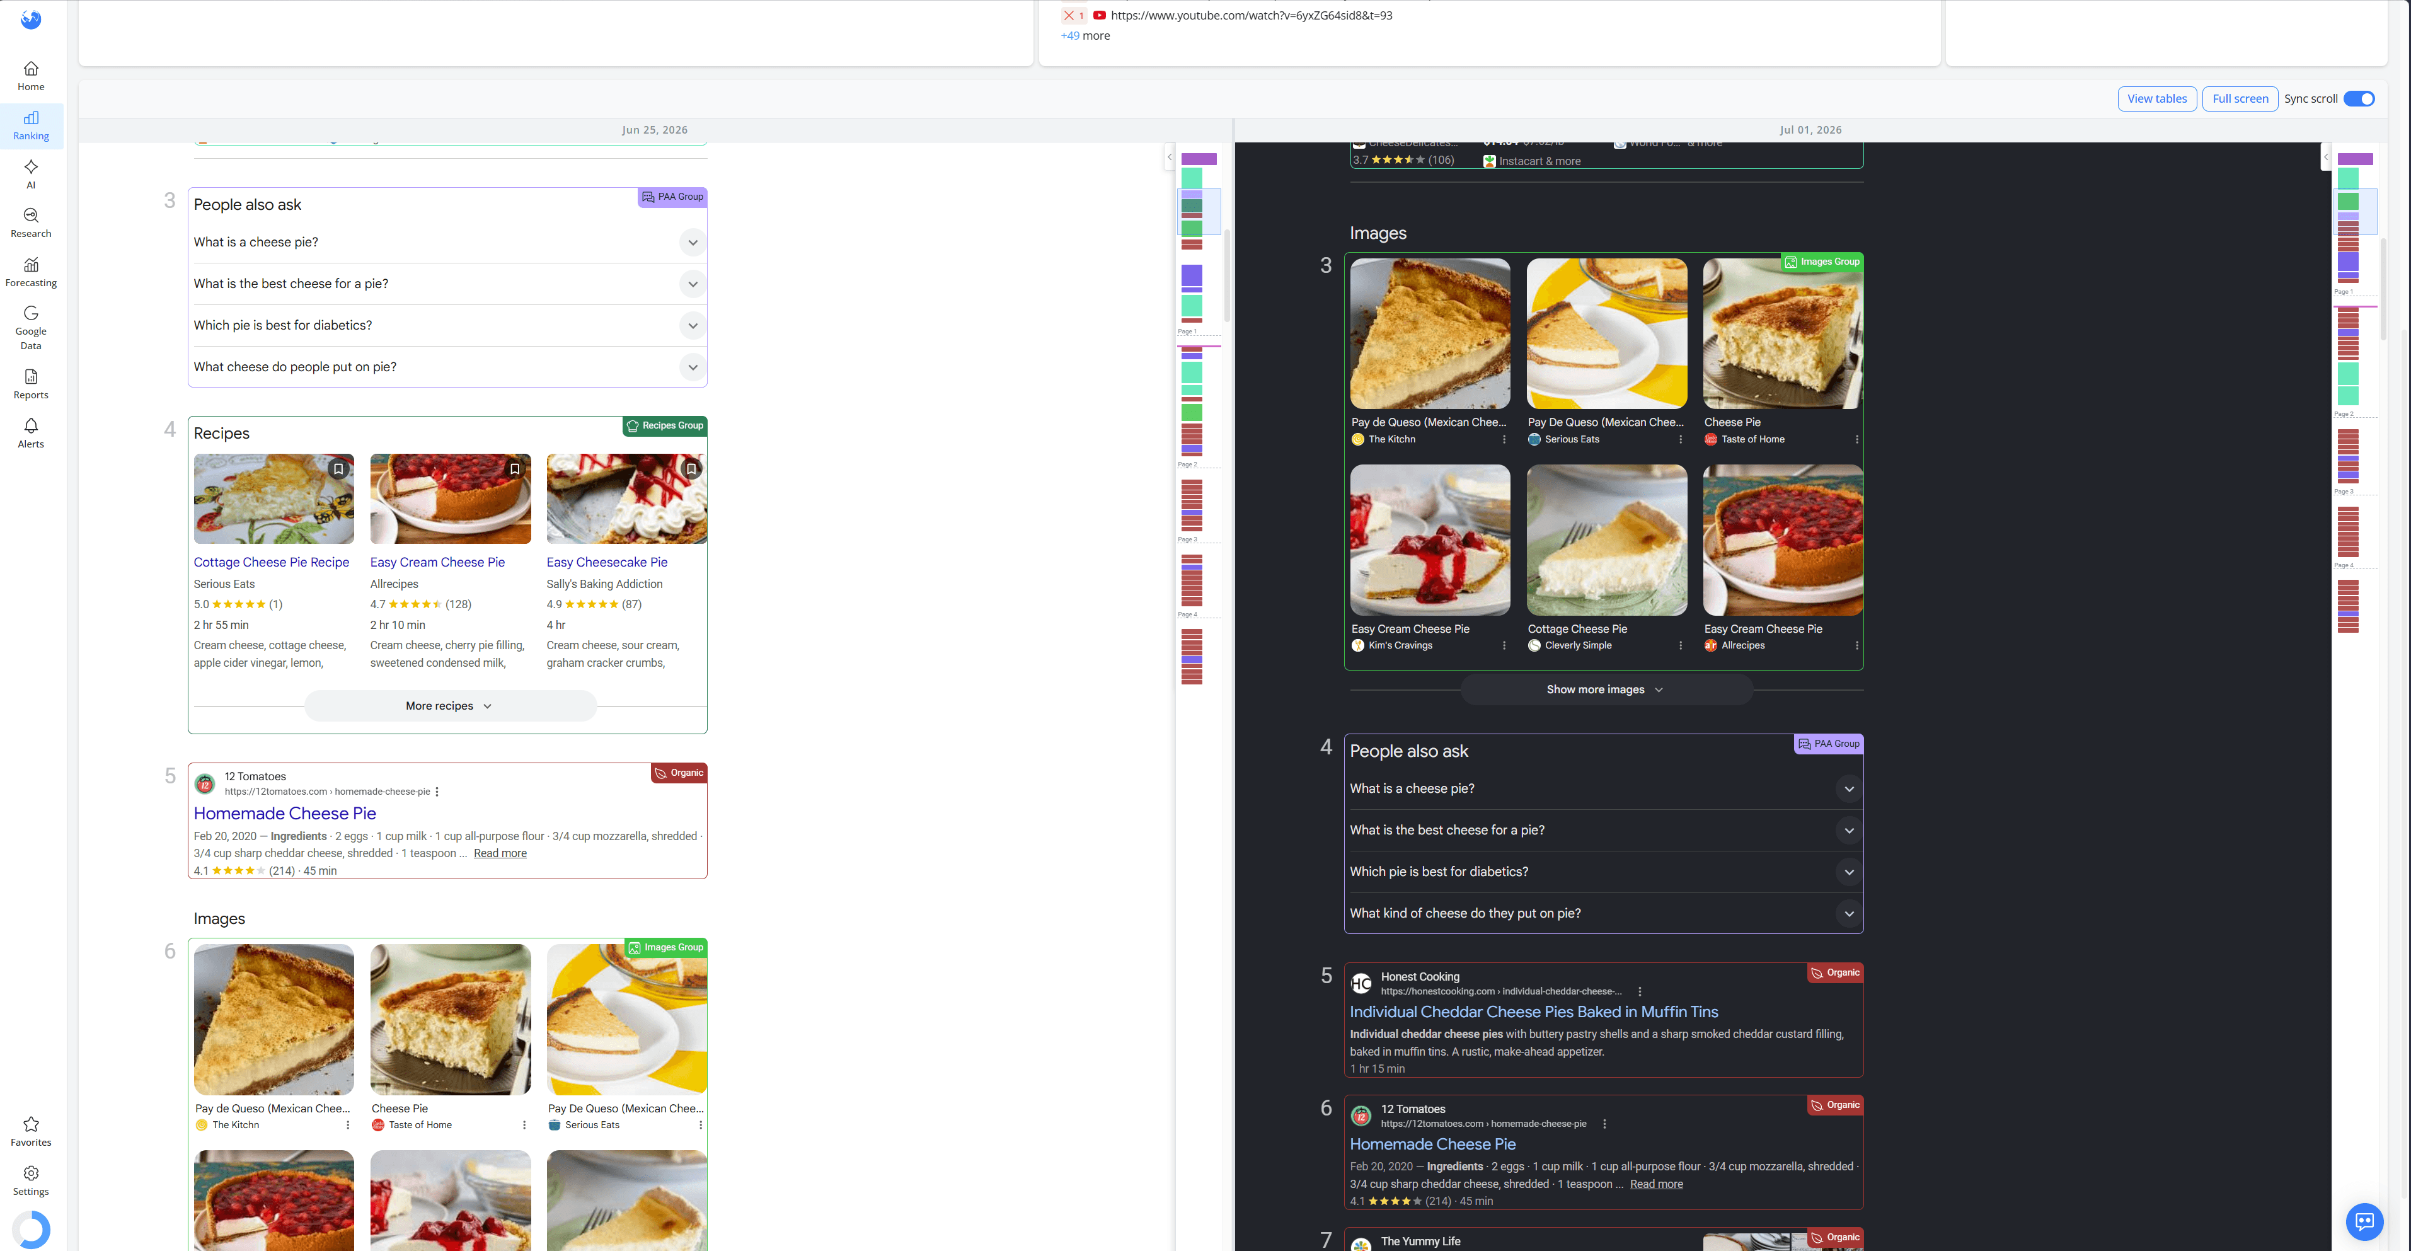Image resolution: width=2411 pixels, height=1251 pixels.
Task: Click the View tables button
Action: point(2156,99)
